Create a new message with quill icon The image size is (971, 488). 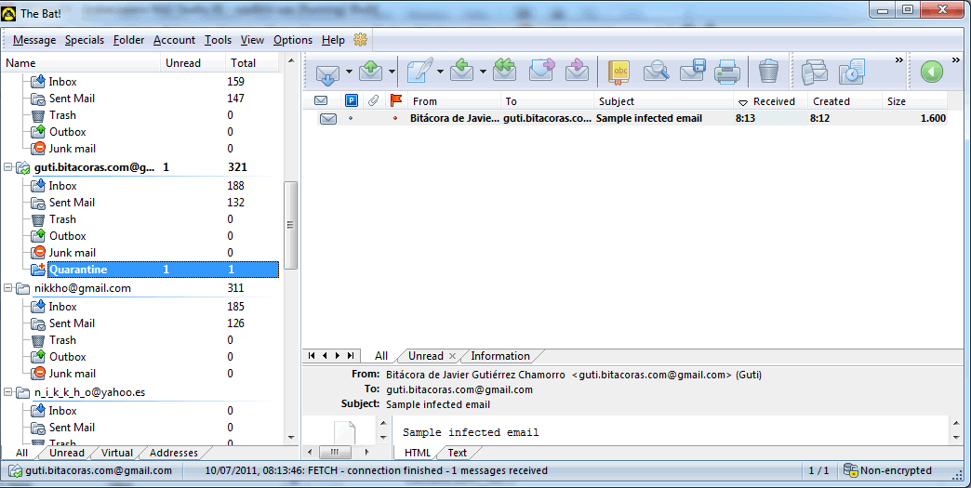click(419, 72)
